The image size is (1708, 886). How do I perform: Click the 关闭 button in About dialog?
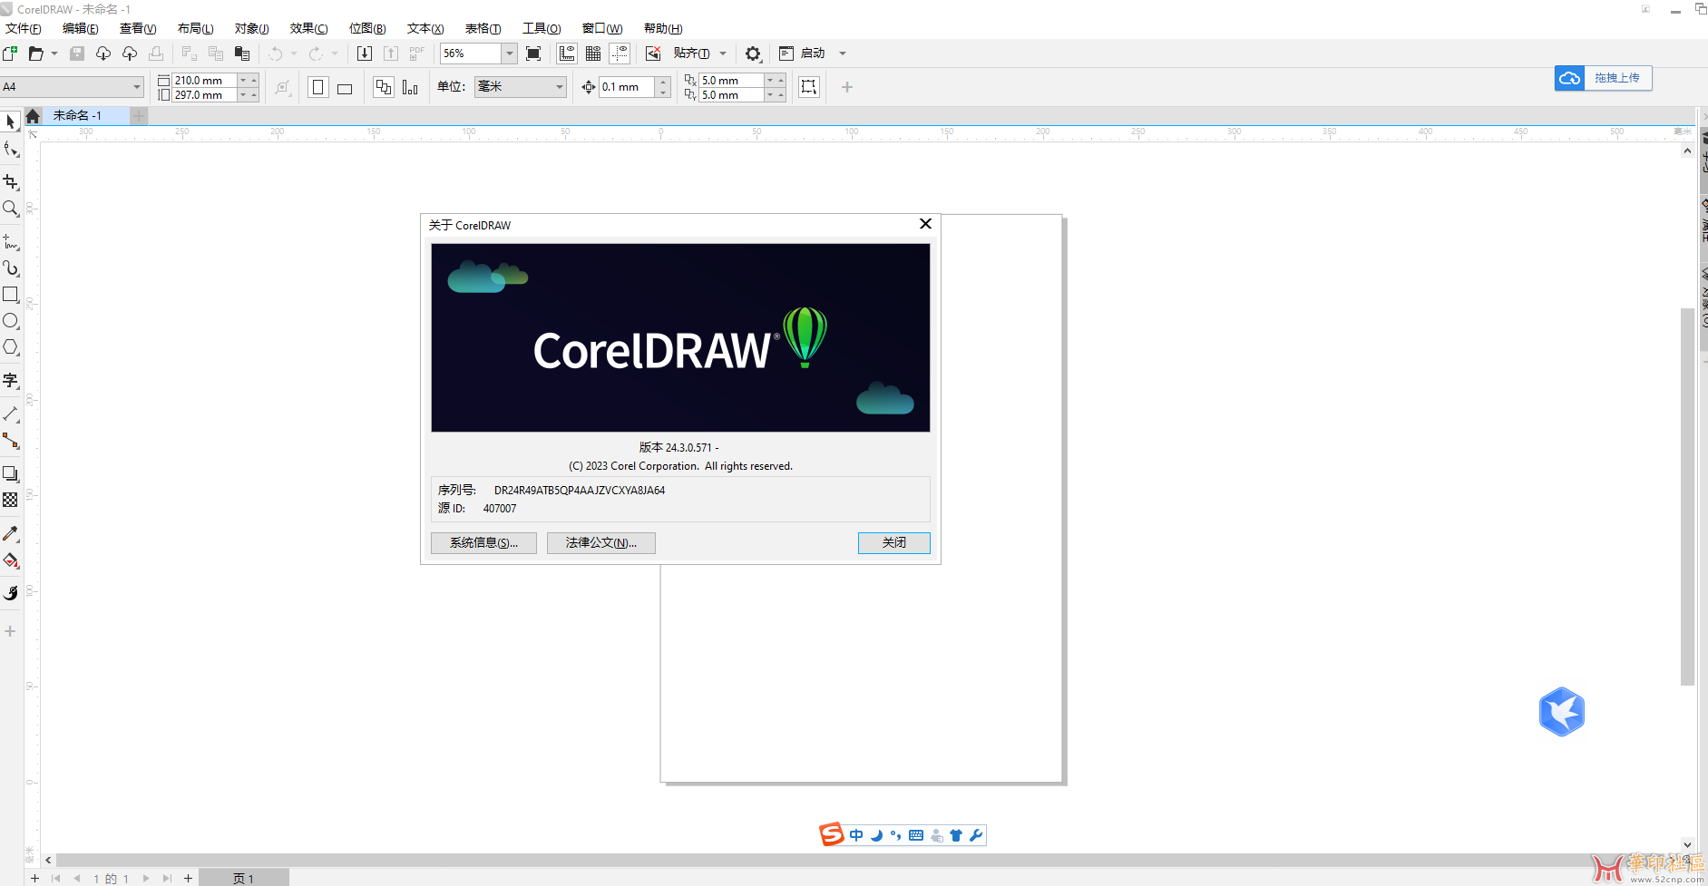tap(893, 542)
